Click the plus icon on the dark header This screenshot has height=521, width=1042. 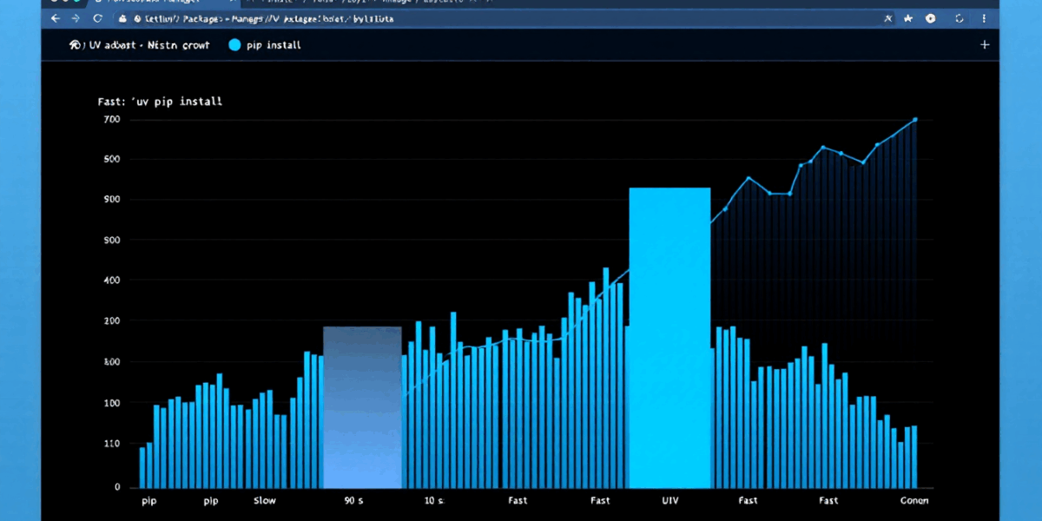(984, 45)
